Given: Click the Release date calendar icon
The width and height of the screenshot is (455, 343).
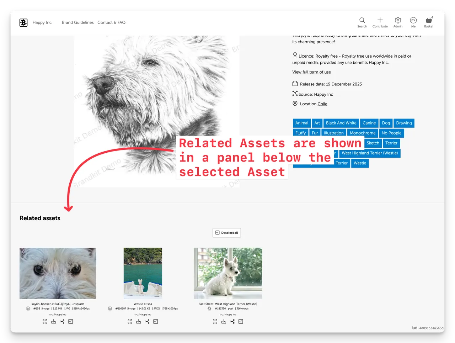Looking at the screenshot, I should tap(295, 84).
